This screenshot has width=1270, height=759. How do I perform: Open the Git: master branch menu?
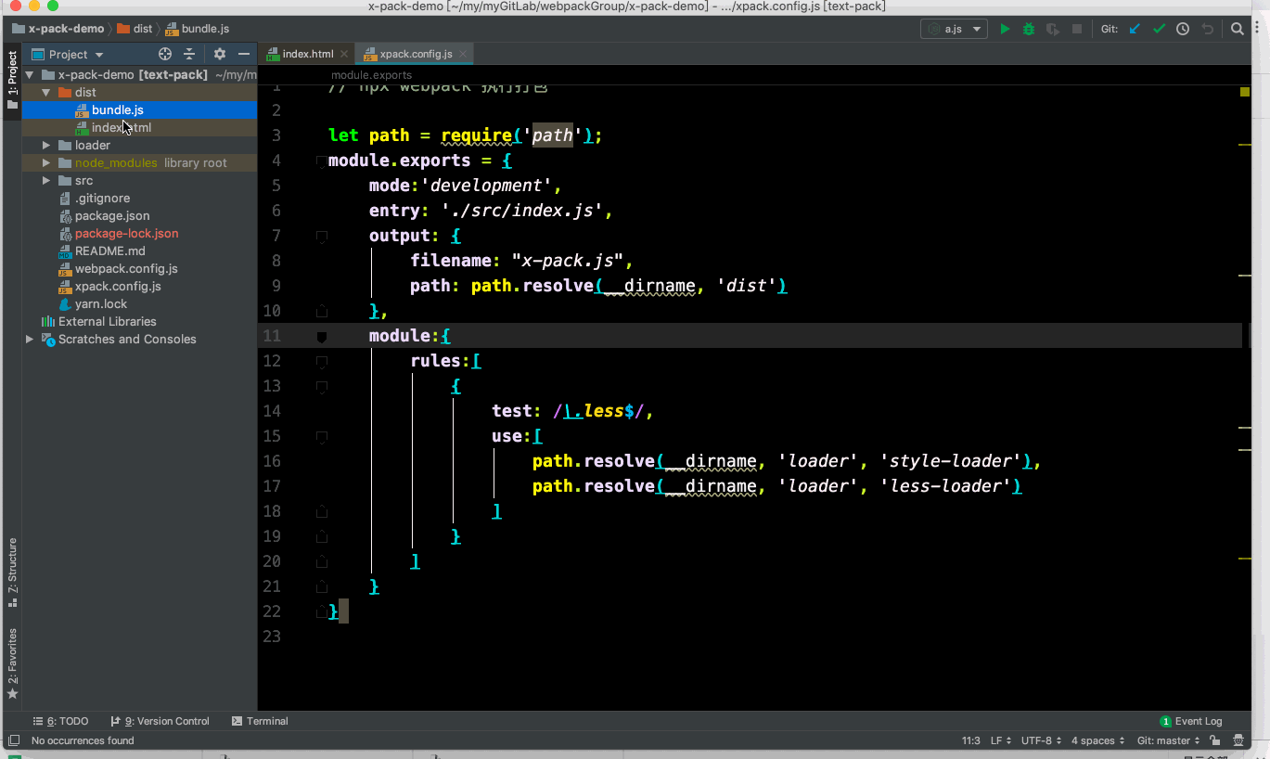1168,740
